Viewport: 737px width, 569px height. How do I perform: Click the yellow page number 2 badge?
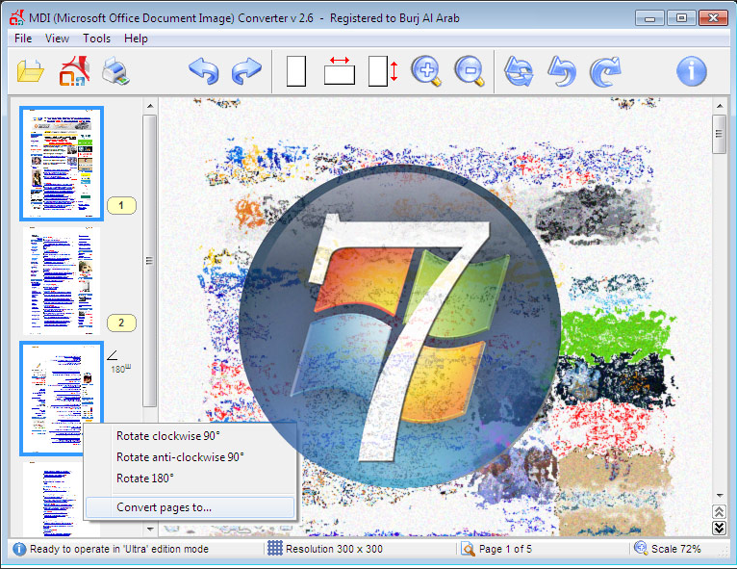click(122, 323)
